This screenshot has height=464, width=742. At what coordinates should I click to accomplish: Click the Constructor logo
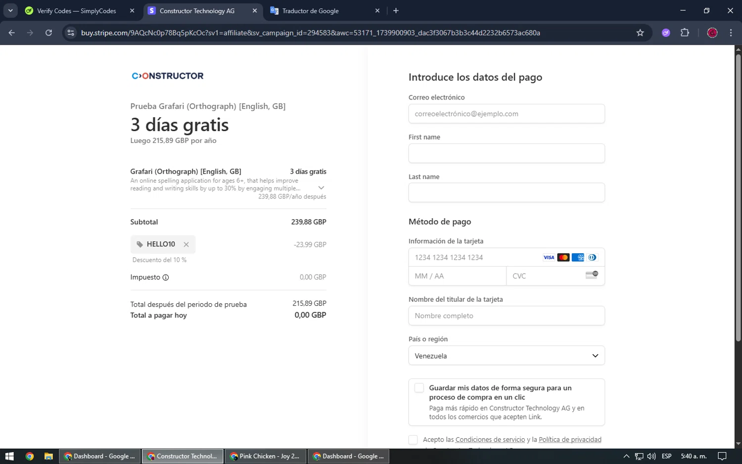coord(168,76)
